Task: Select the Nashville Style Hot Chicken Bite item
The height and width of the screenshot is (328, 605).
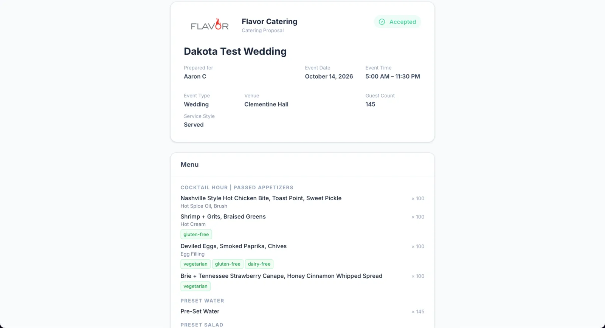Action: click(x=261, y=198)
